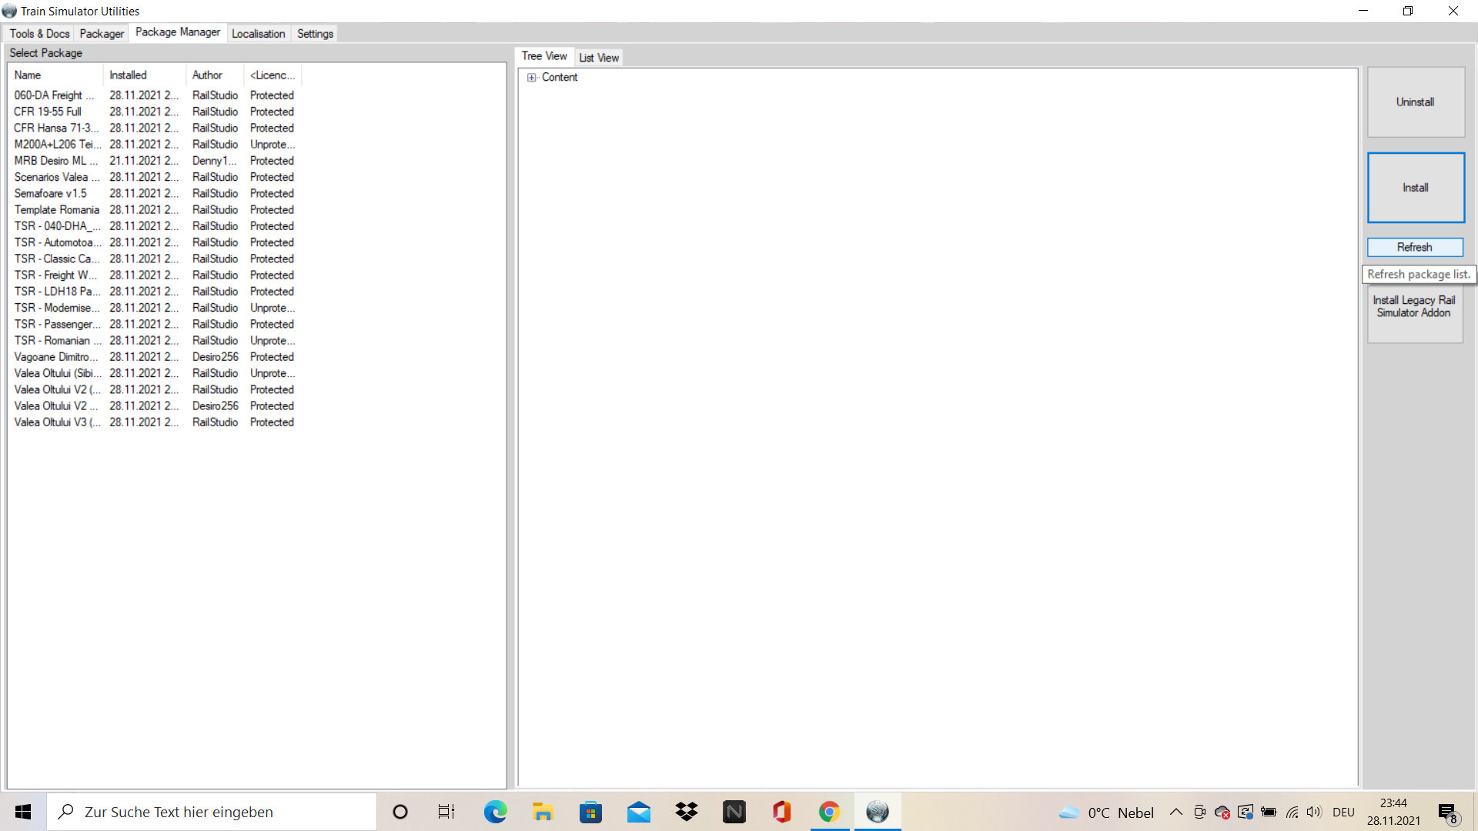The height and width of the screenshot is (831, 1478).
Task: Sort packages by Author column
Action: (x=216, y=75)
